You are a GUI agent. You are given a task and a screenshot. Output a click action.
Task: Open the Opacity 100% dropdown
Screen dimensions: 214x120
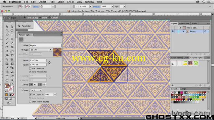(112, 6)
